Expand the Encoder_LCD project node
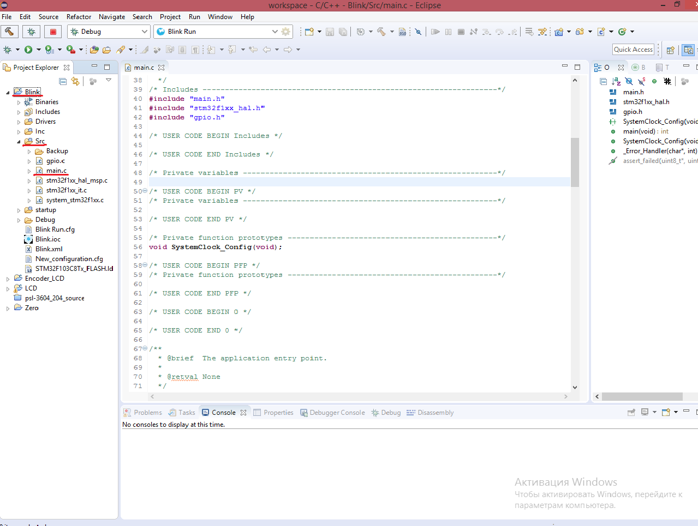 (x=8, y=279)
